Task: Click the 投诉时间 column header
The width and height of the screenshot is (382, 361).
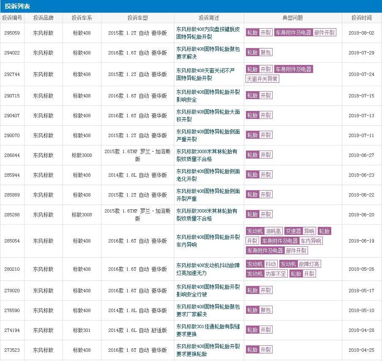Action: coord(362,18)
